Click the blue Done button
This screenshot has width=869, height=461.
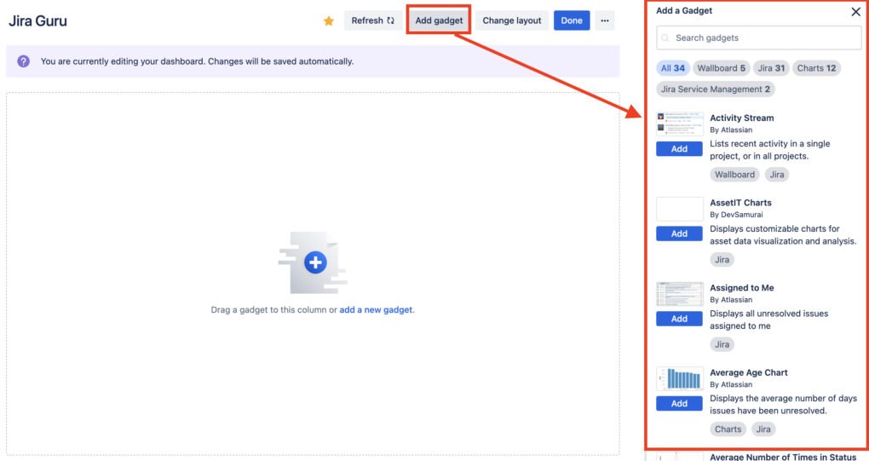click(x=572, y=20)
